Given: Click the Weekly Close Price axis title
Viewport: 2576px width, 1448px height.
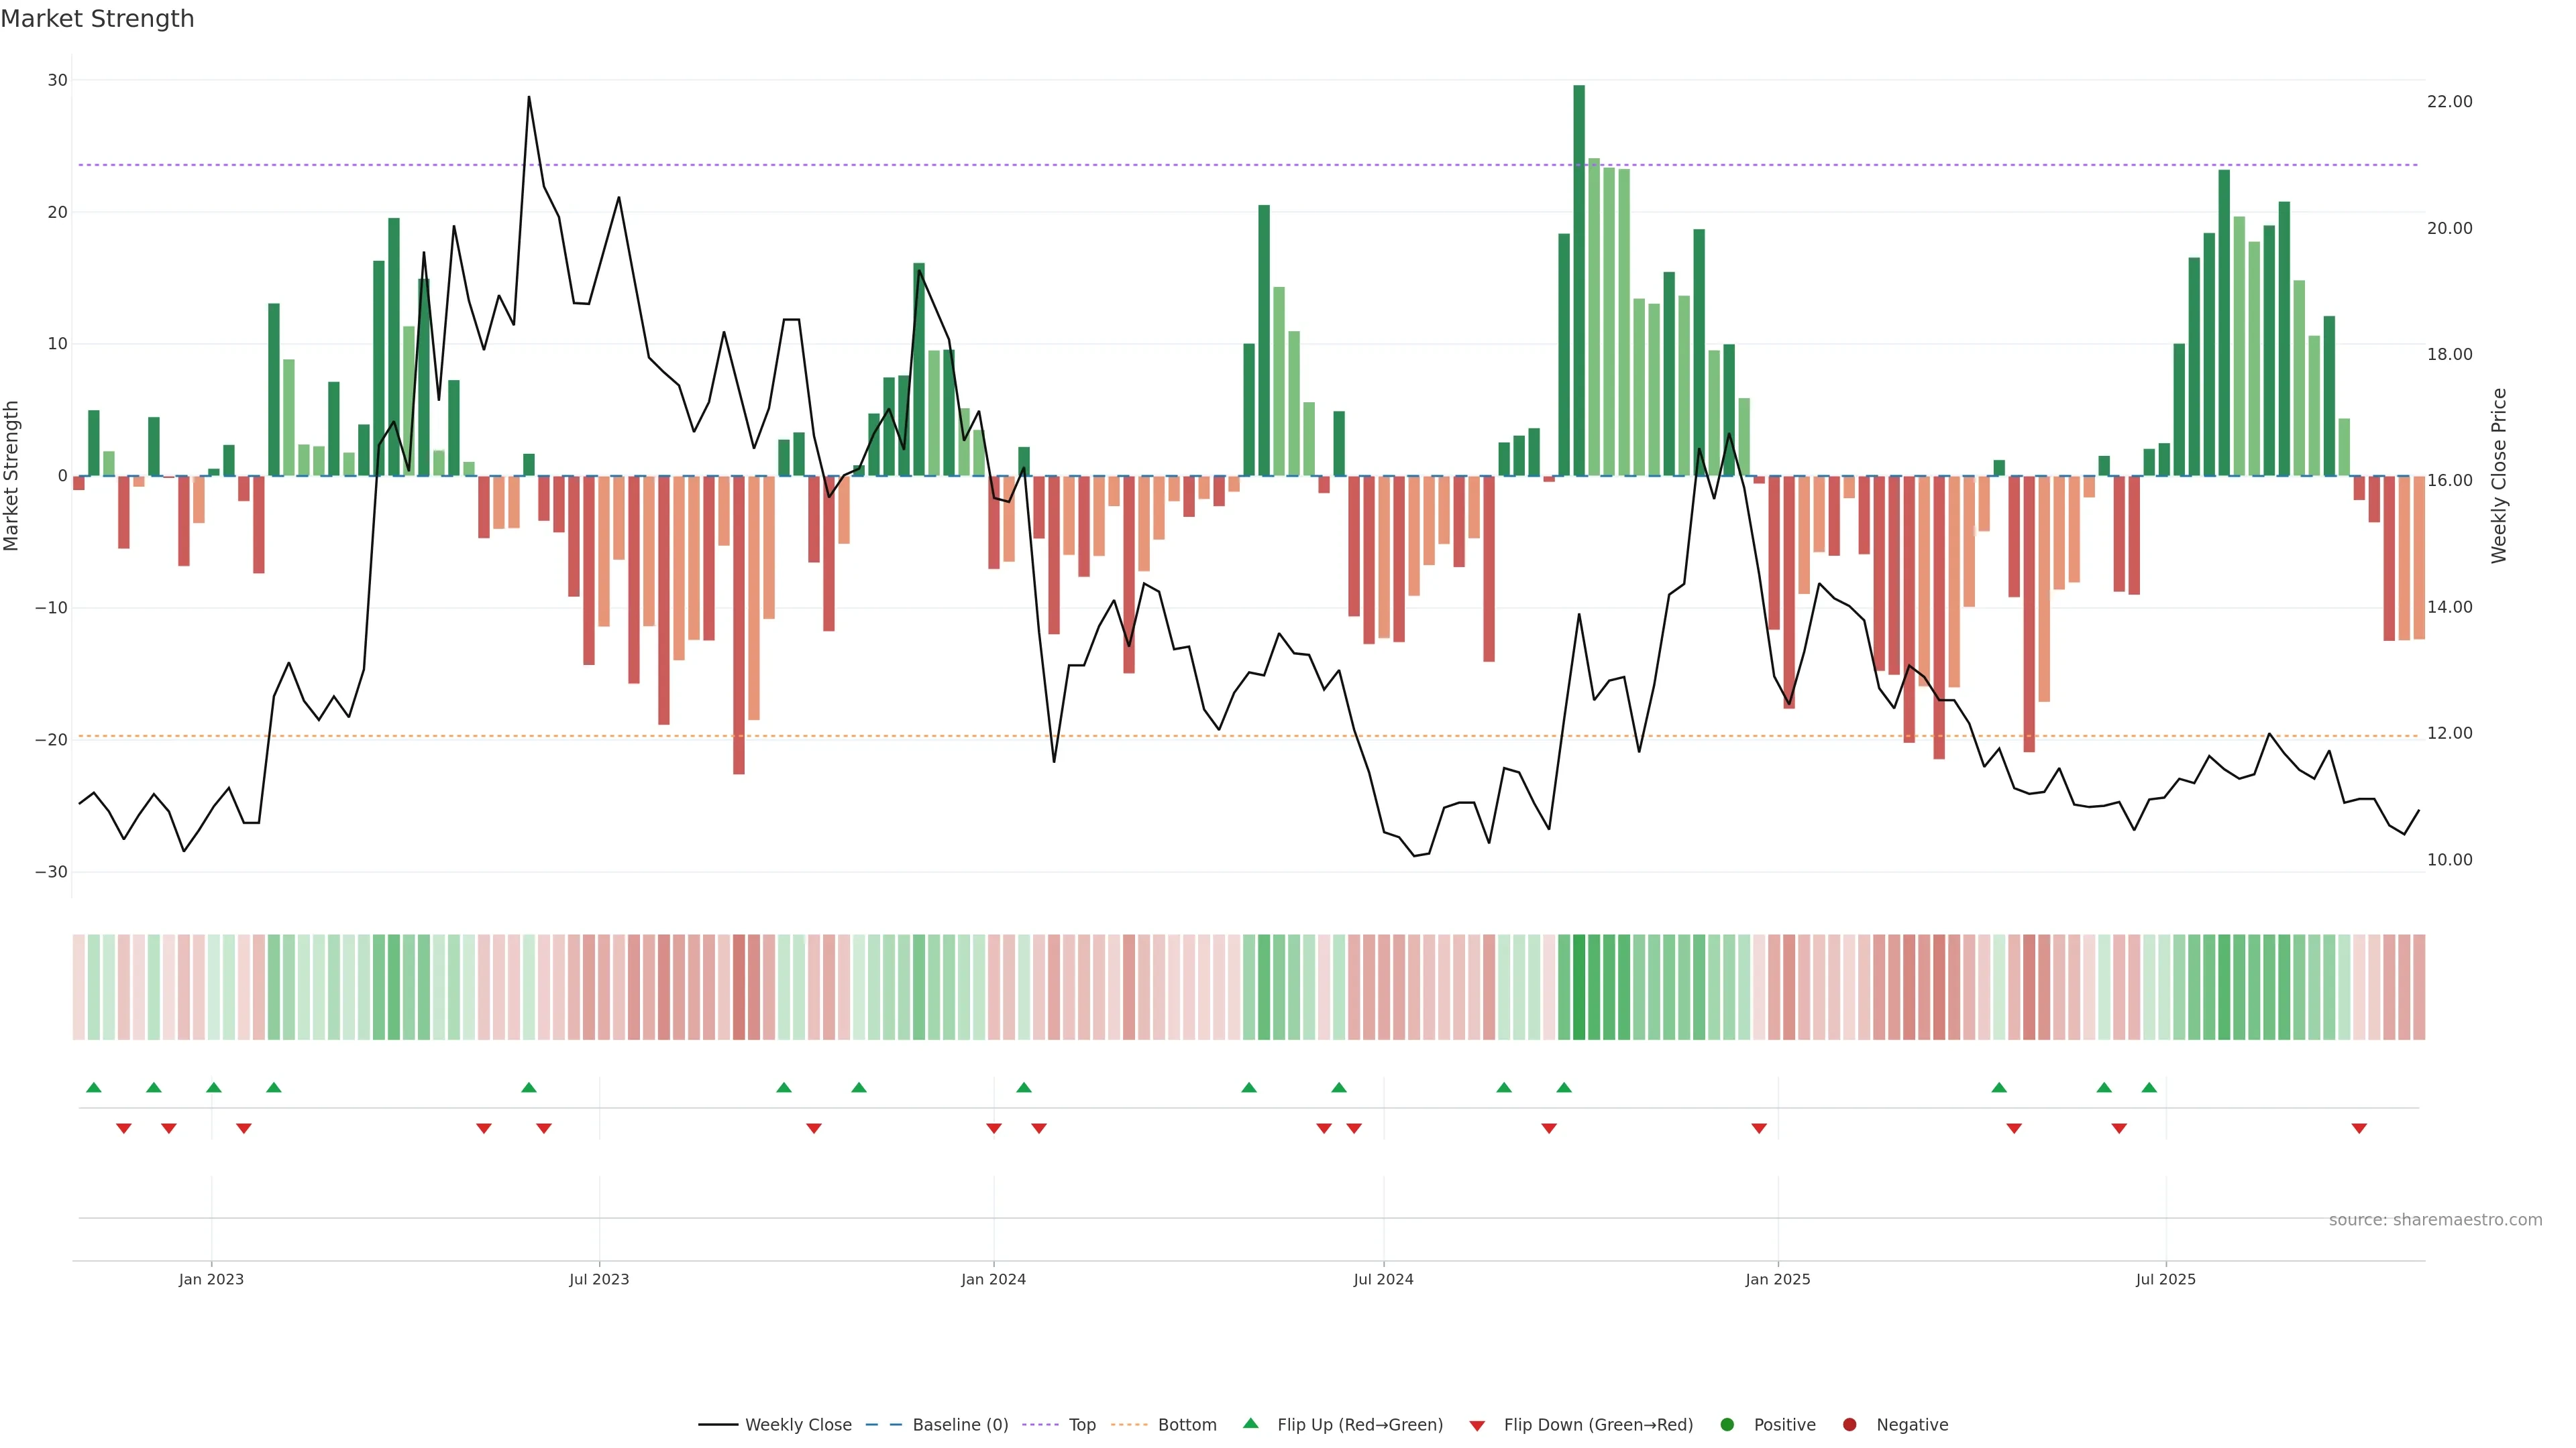Looking at the screenshot, I should (x=2499, y=476).
